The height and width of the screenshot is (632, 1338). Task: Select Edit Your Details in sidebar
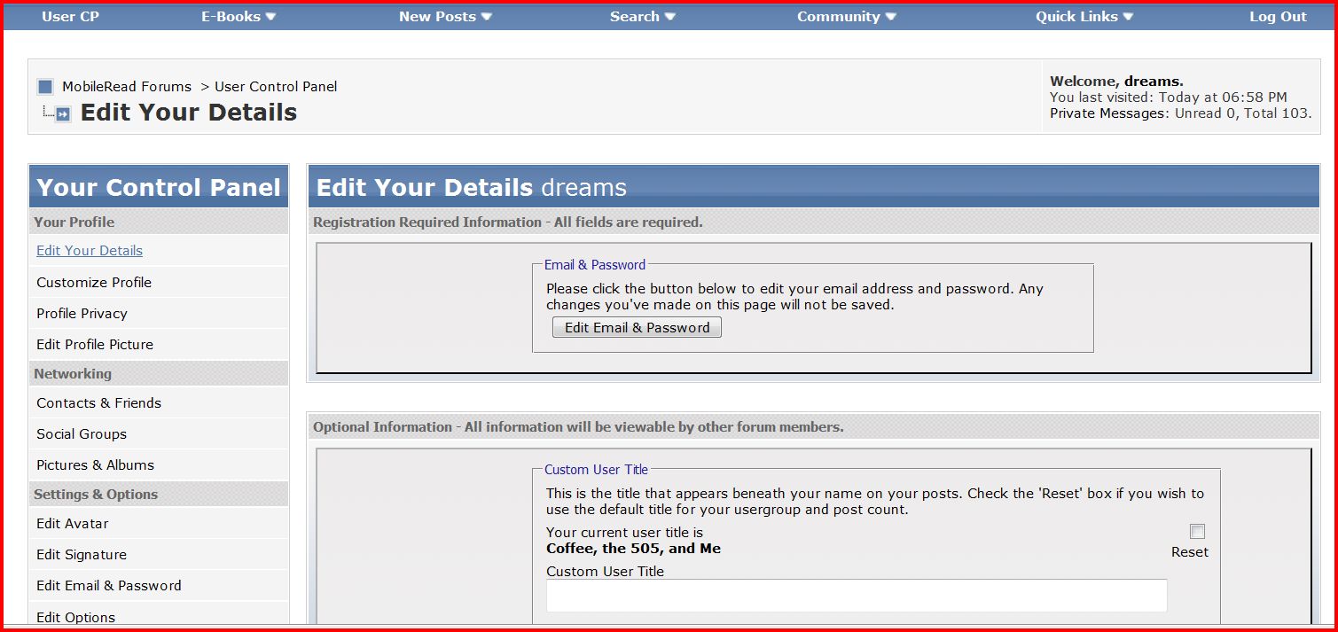(x=90, y=251)
